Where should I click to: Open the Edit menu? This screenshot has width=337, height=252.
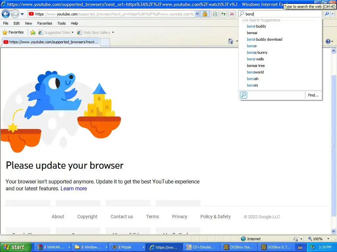tap(16, 23)
